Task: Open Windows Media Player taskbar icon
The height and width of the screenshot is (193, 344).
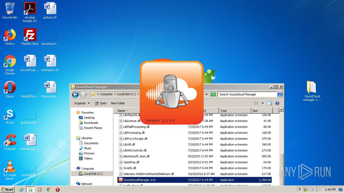Action: 40,190
